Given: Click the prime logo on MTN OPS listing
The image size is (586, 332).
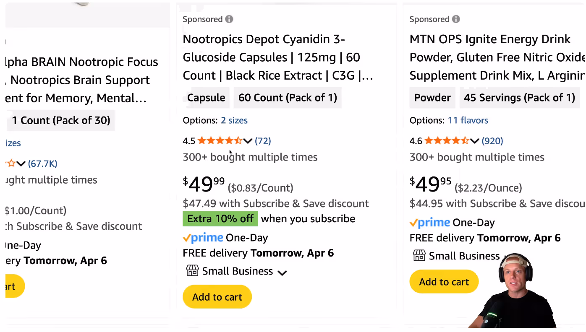Looking at the screenshot, I should [x=430, y=223].
